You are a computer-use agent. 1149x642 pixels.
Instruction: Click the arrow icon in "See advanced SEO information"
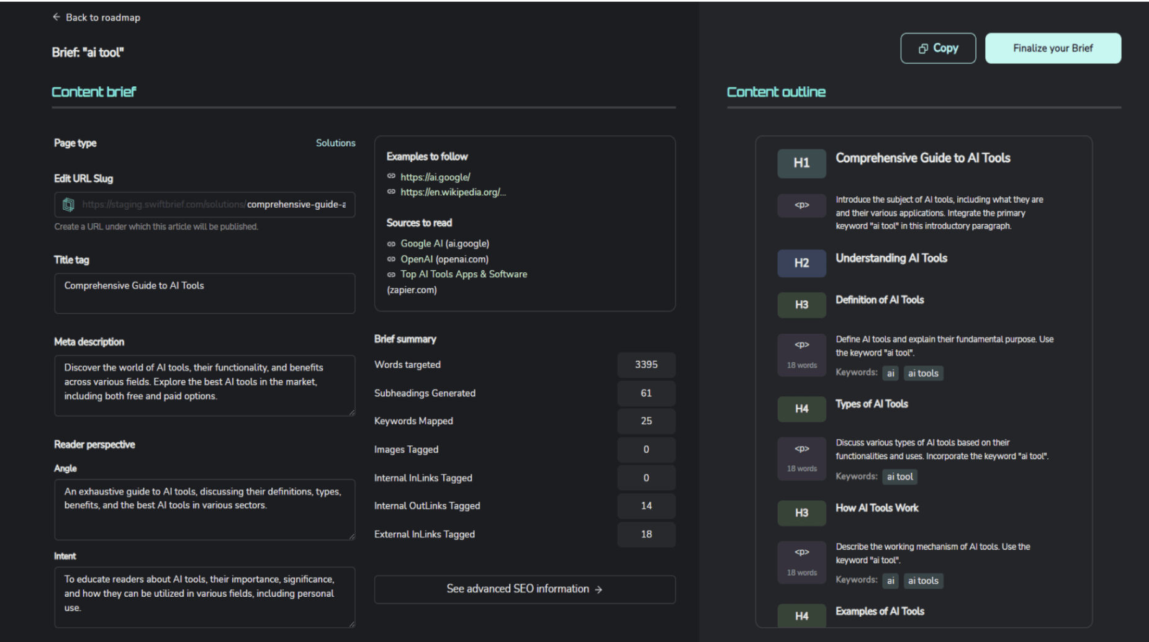pyautogui.click(x=598, y=589)
